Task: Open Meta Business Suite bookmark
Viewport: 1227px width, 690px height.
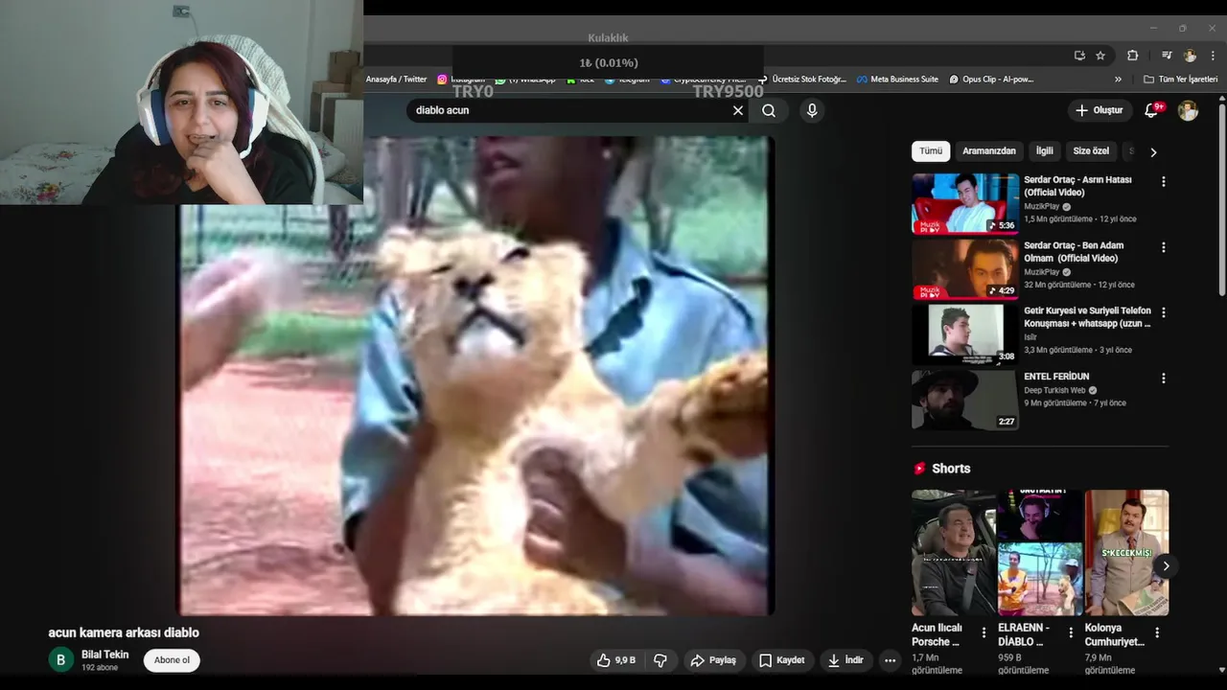Action: pyautogui.click(x=897, y=80)
